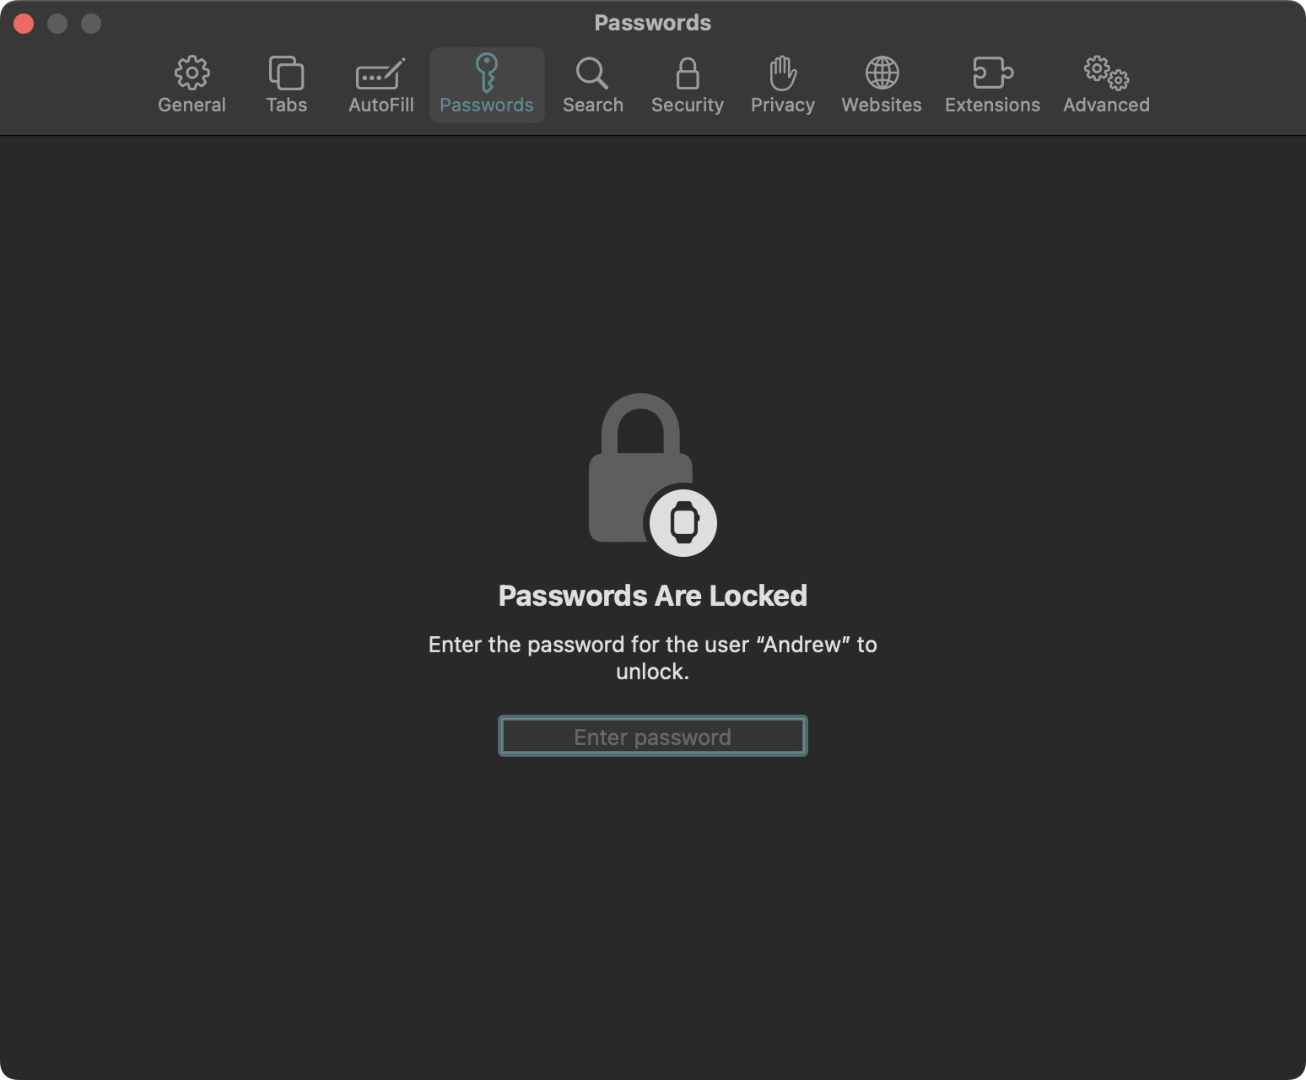
Task: Open the Advanced gears icon
Action: coord(1106,73)
